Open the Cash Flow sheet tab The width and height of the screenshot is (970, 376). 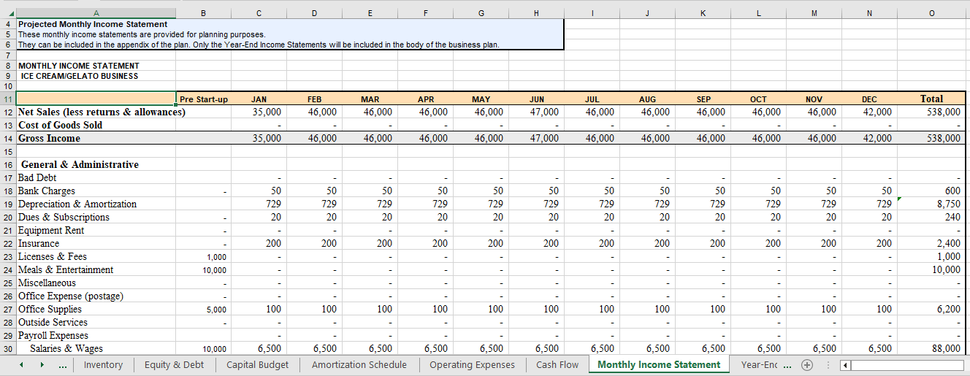557,365
